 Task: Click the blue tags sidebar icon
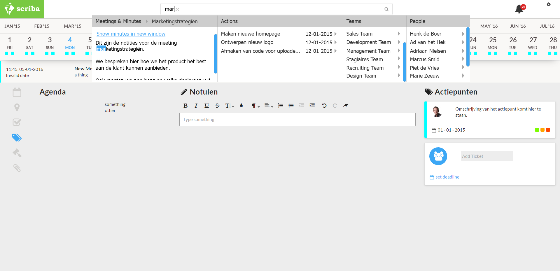pos(17,137)
